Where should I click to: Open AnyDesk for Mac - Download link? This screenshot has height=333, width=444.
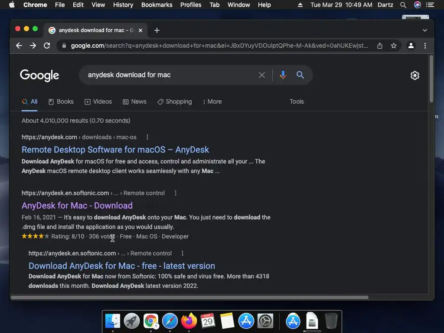tap(77, 206)
